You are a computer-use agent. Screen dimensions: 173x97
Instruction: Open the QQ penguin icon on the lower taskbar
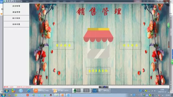tap(51, 95)
